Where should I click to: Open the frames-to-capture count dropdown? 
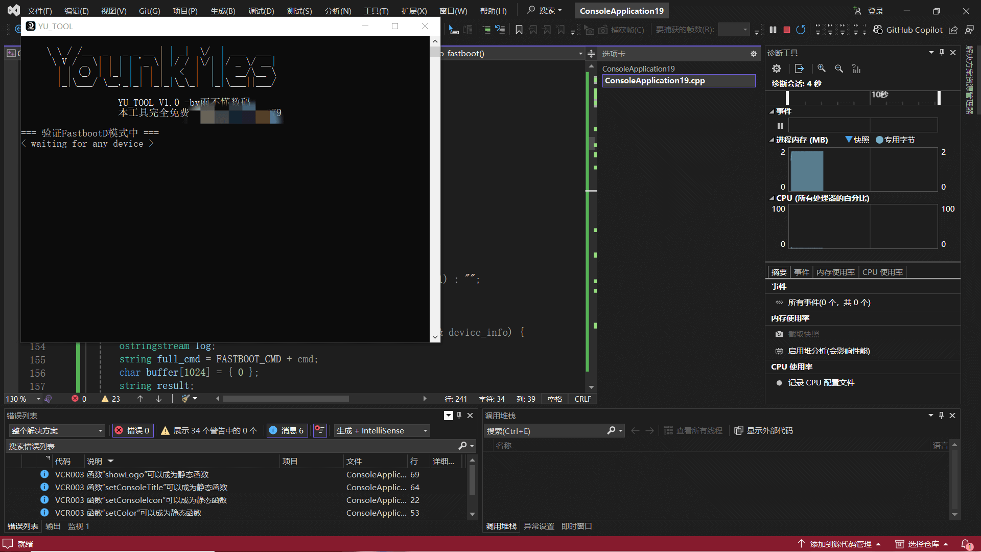point(734,30)
